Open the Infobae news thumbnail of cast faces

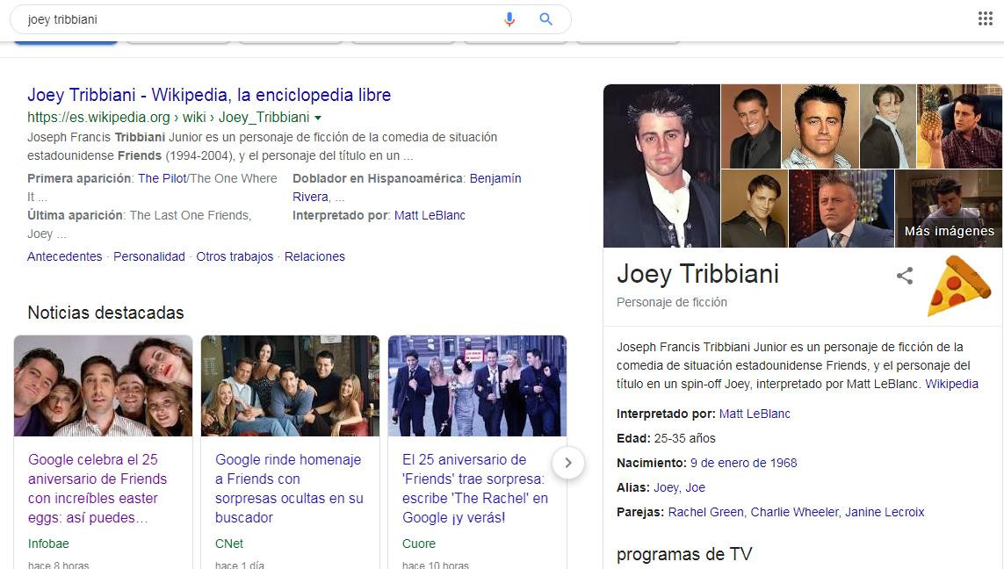coord(103,386)
